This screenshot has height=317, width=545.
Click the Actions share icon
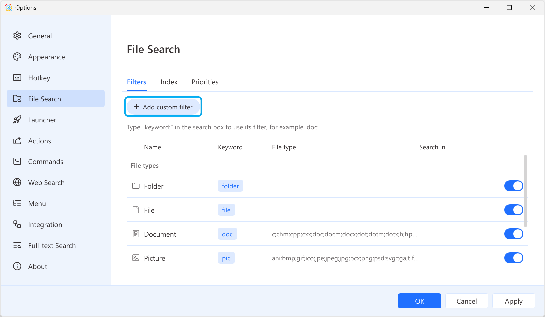17,141
